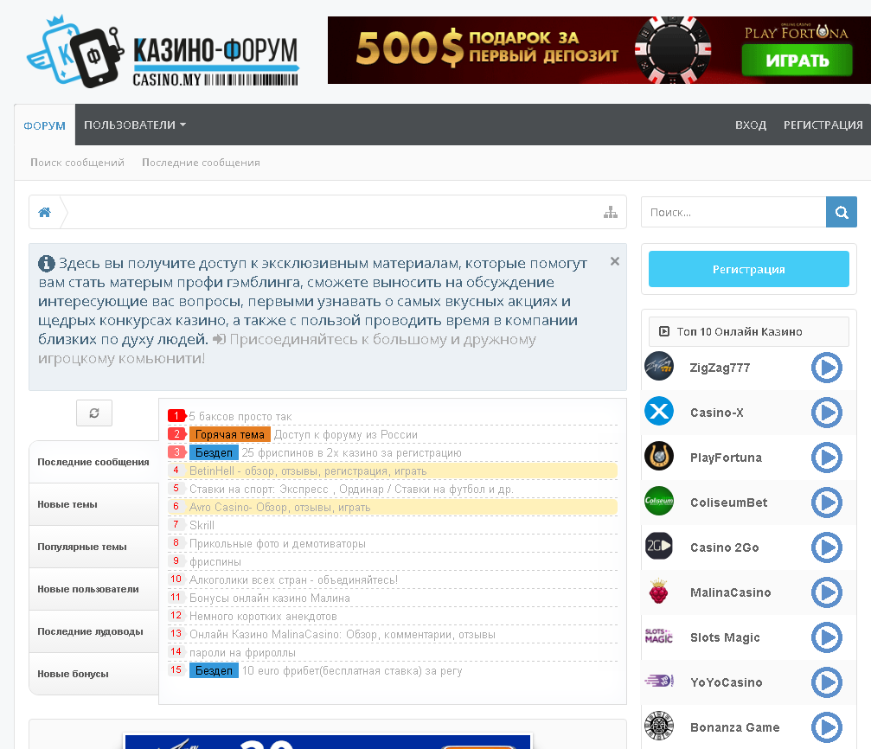This screenshot has width=871, height=749.
Task: Play button next to ZigZag777
Action: [x=827, y=368]
